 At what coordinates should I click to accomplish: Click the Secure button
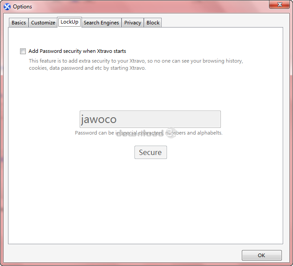[x=151, y=152]
